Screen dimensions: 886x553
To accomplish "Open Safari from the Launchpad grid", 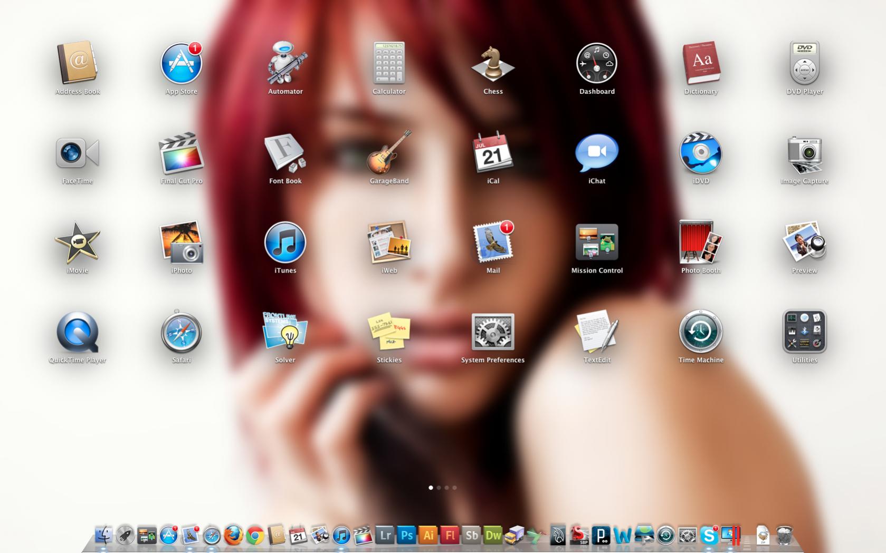I will click(x=182, y=332).
